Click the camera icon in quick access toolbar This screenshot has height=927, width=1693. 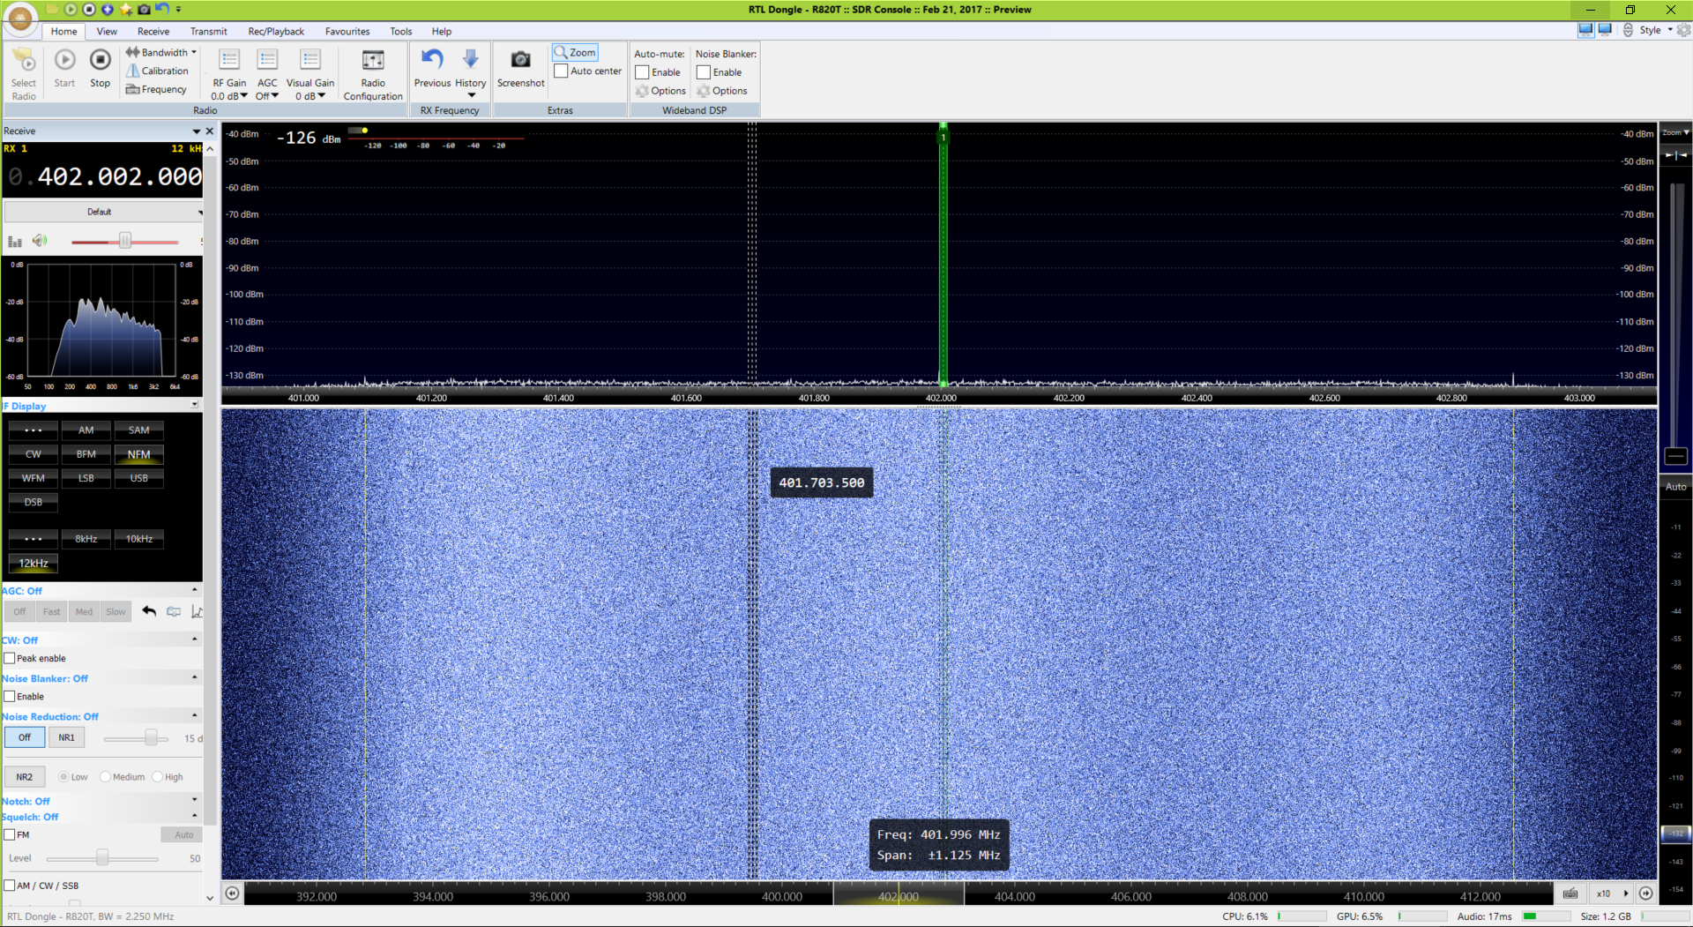(x=144, y=9)
